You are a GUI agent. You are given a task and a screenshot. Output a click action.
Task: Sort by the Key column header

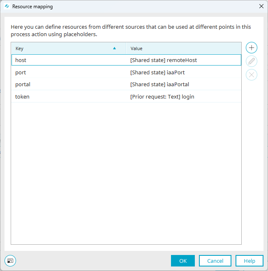point(69,48)
